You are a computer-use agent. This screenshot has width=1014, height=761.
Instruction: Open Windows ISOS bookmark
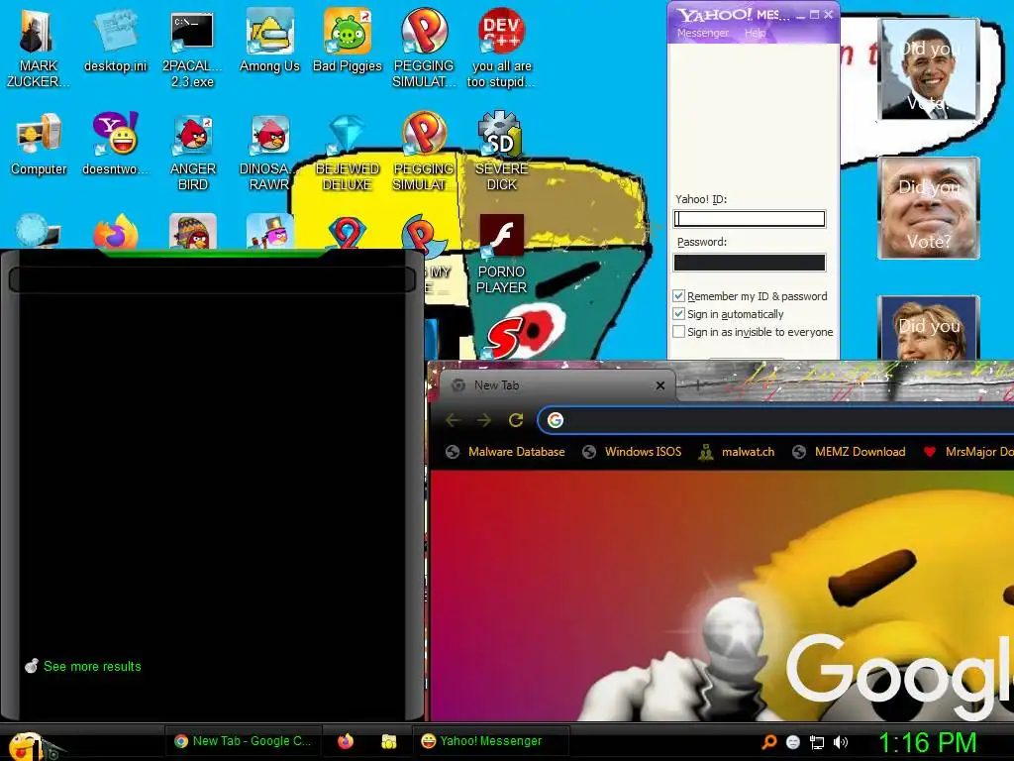(x=632, y=452)
